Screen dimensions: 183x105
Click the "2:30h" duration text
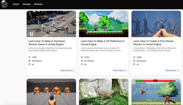point(34,57)
